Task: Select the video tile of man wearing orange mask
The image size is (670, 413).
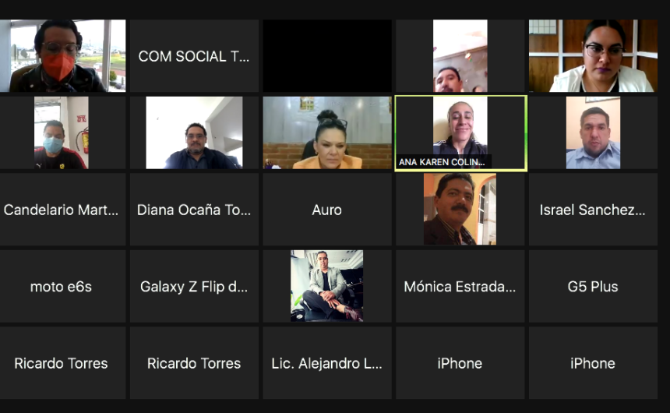Action: (63, 55)
